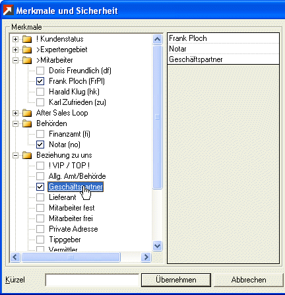Click the After Sales Loop folder icon

click(27, 113)
